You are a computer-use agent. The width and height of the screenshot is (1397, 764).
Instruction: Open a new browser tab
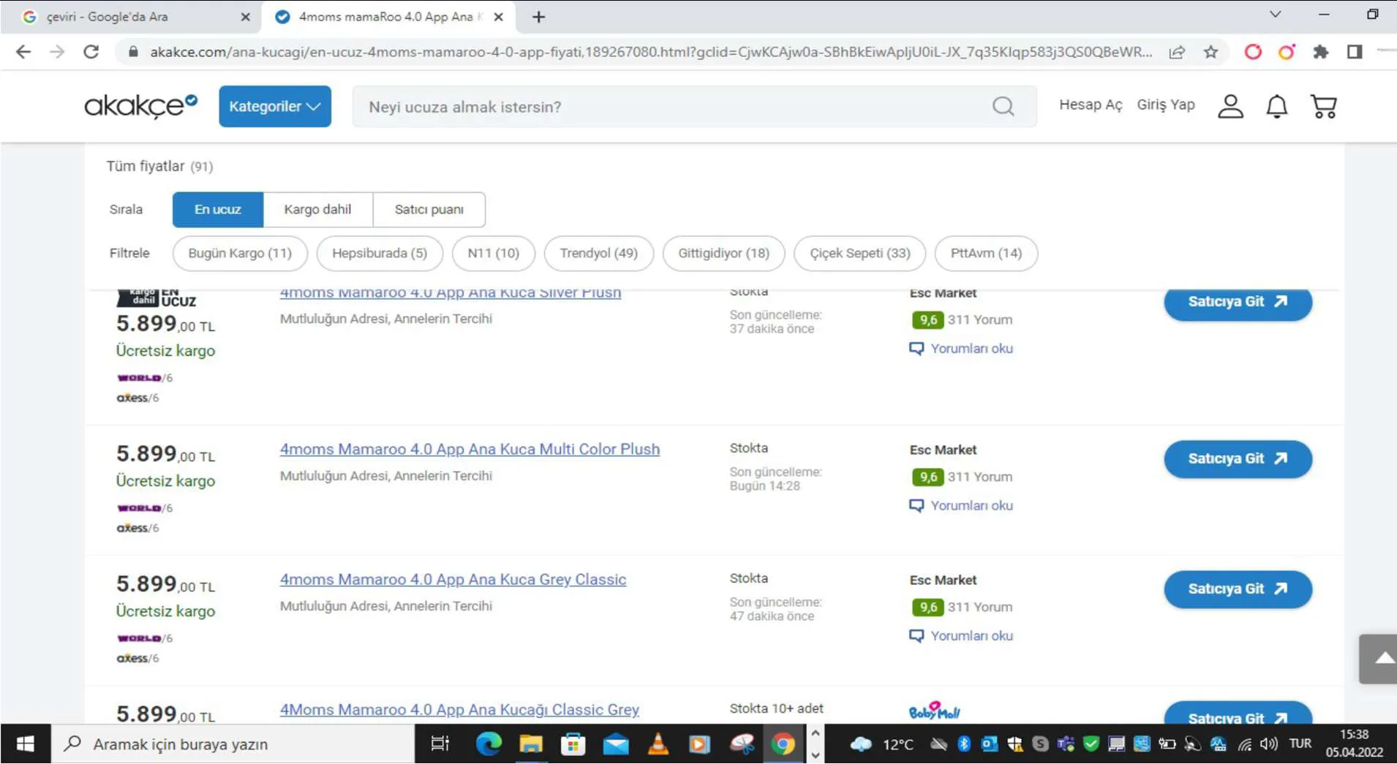pyautogui.click(x=538, y=17)
